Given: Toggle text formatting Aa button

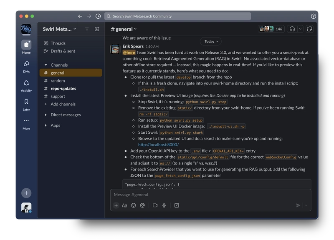Looking at the screenshot, I should (x=124, y=205).
